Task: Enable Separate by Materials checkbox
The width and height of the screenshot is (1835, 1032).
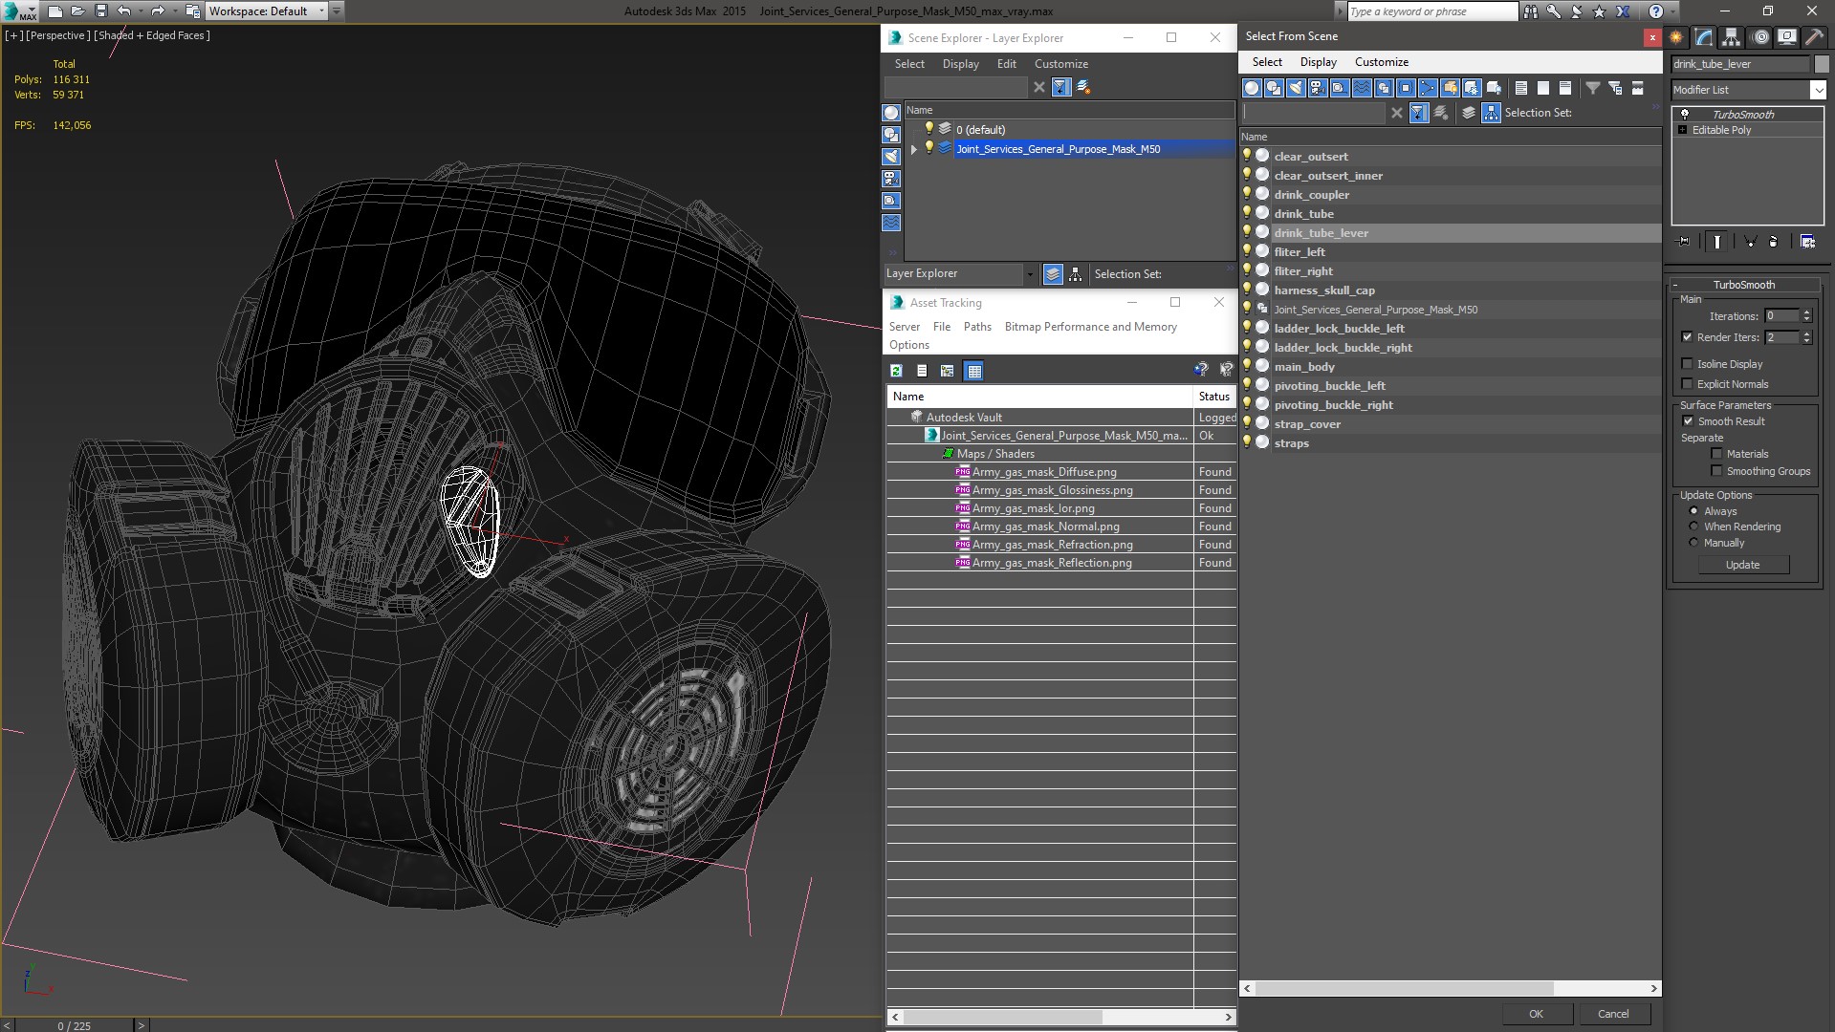Action: (1716, 454)
